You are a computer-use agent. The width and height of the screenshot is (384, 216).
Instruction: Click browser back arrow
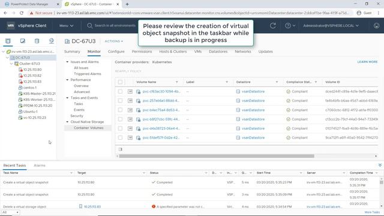[x=5, y=13]
